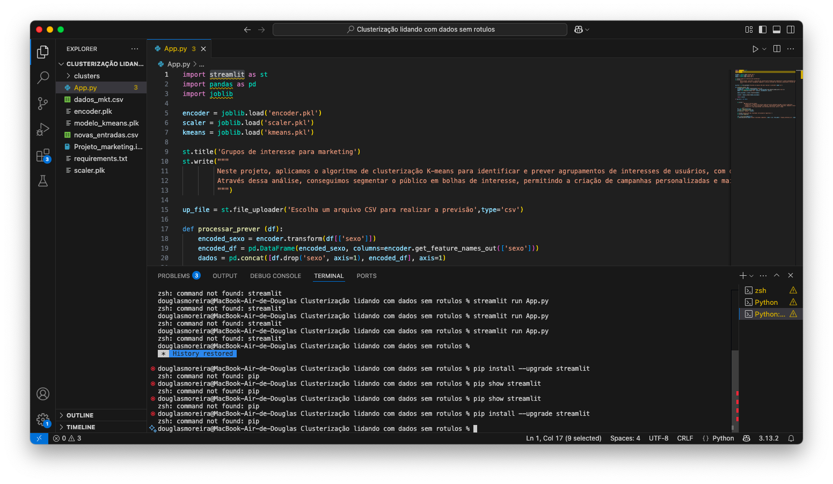Select the zsh terminal instance

tap(771, 290)
